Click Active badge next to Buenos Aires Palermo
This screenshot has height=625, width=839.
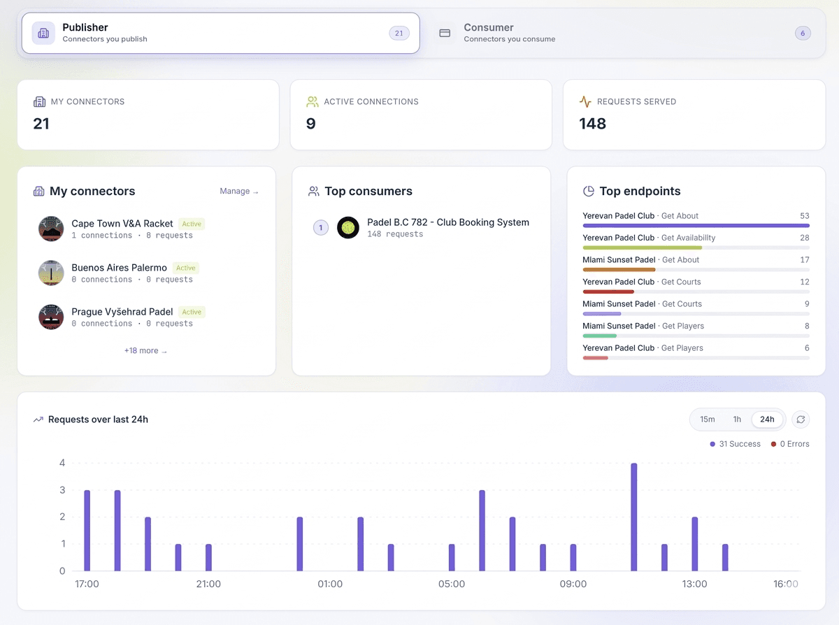186,268
